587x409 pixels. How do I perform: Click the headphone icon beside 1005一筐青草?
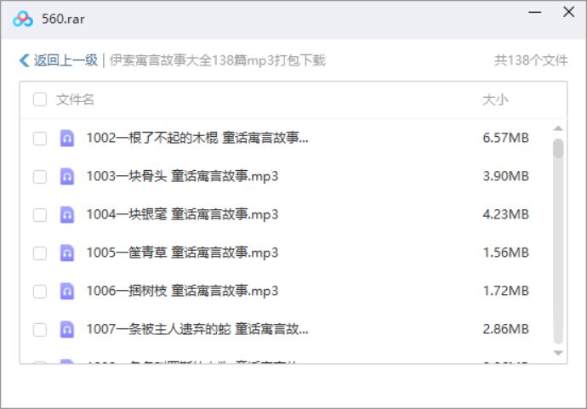coord(66,253)
